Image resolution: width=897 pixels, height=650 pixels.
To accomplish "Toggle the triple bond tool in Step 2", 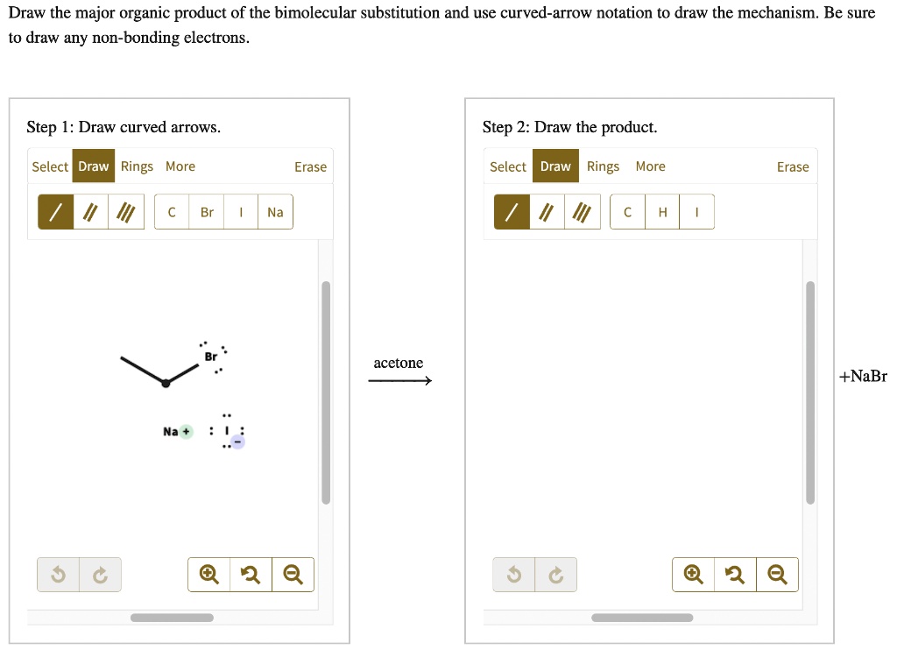I will [582, 211].
